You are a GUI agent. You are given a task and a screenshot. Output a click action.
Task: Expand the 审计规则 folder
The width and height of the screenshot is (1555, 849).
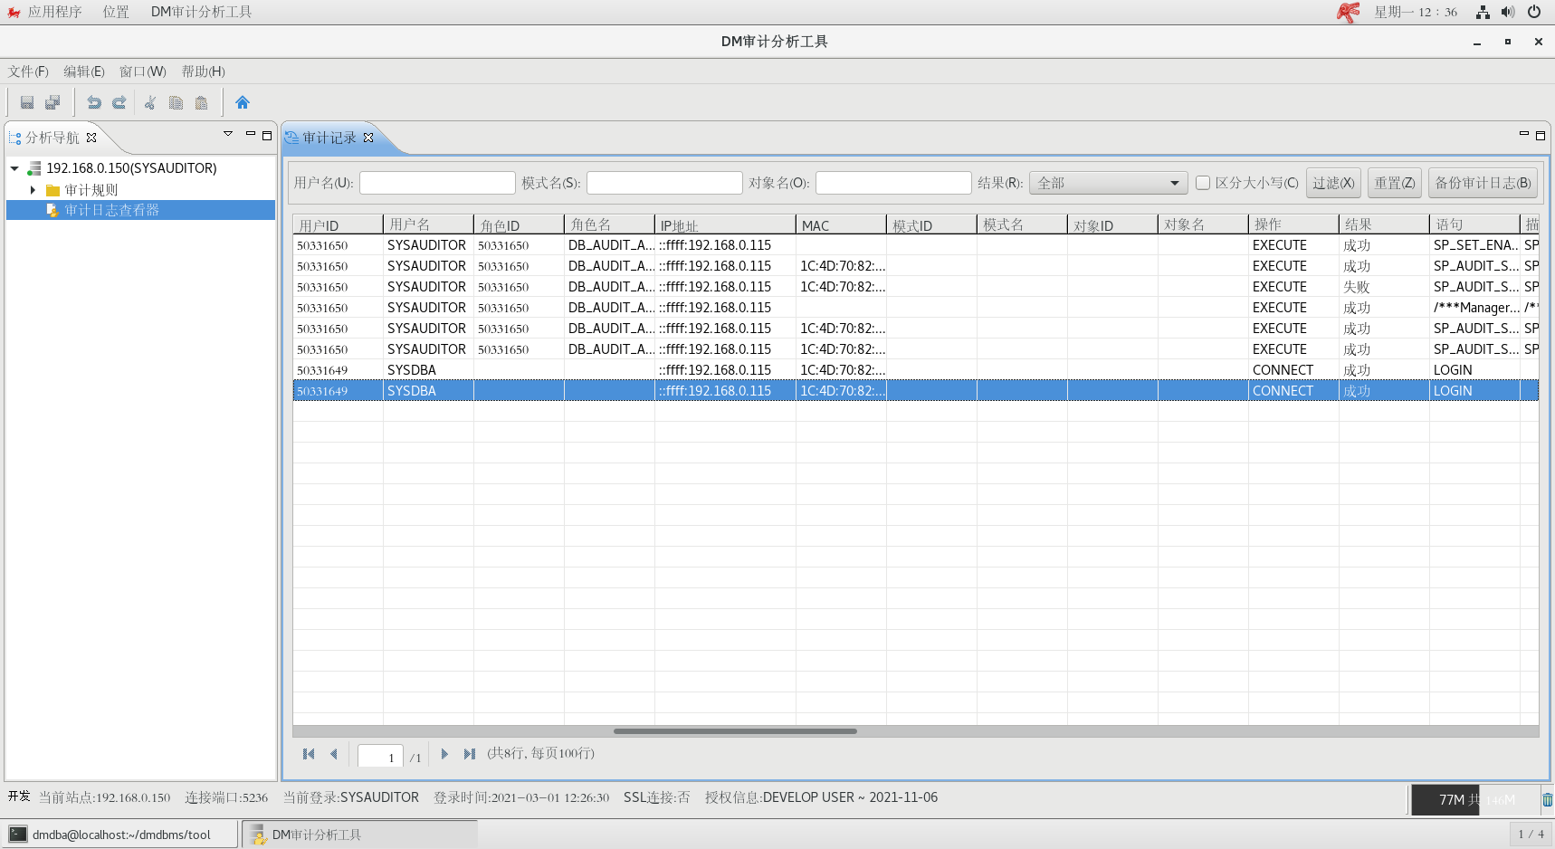pyautogui.click(x=33, y=190)
